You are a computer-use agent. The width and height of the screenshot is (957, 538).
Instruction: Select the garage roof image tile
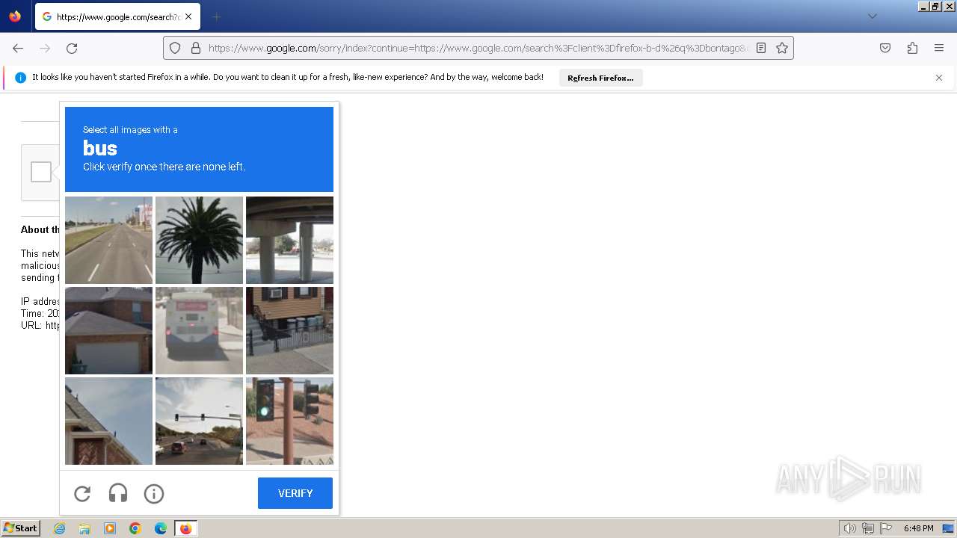tap(108, 330)
